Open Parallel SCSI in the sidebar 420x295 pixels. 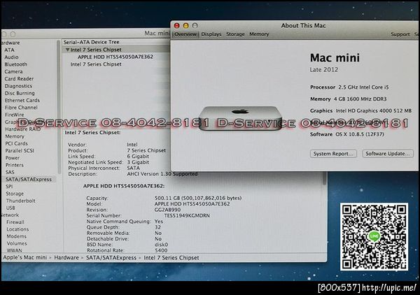tap(20, 151)
